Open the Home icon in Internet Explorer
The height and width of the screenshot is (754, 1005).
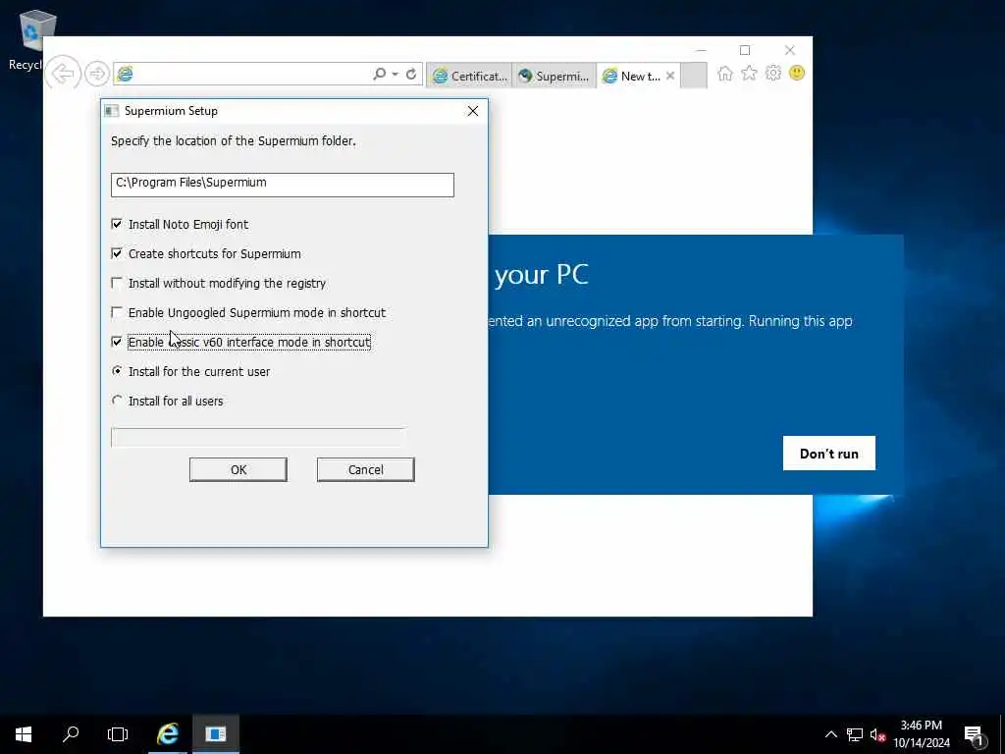(x=725, y=74)
